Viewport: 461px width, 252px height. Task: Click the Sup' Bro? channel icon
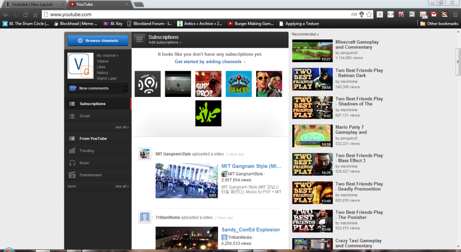(x=208, y=84)
